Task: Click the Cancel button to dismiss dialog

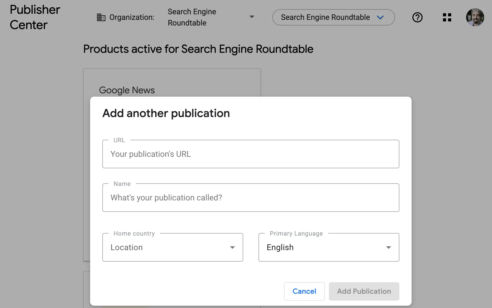Action: 304,291
